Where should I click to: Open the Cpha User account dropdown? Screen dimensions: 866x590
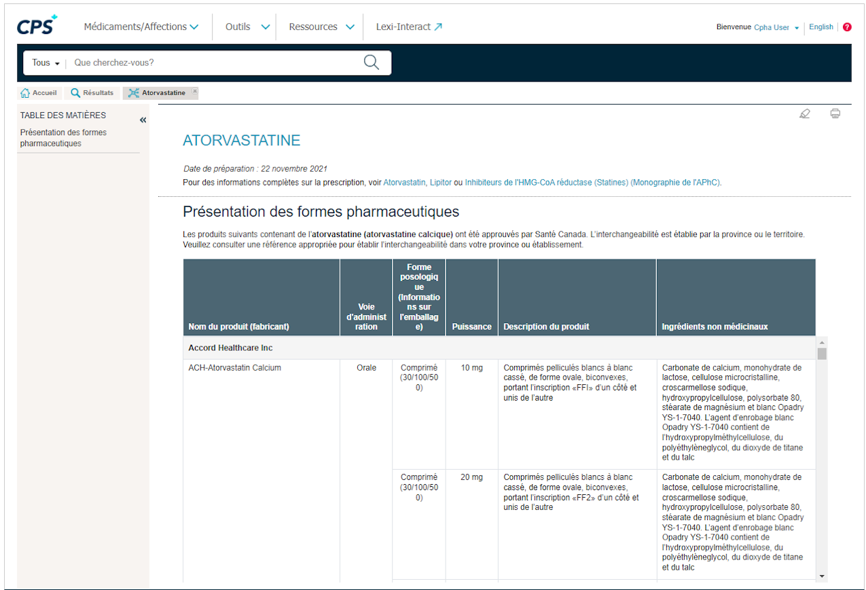click(x=776, y=27)
